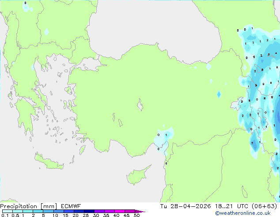280x217 pixels.
Task: Click the 1–2 mm legend swatch
Action: (x=28, y=211)
